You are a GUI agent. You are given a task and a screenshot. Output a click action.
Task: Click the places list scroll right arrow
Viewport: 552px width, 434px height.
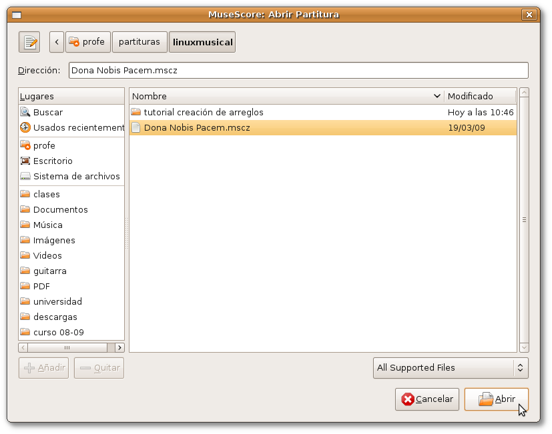(119, 347)
